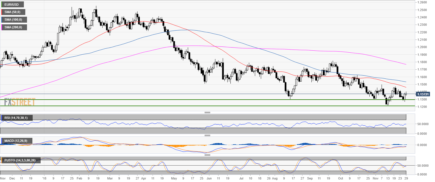Click the resize handle above FUSTO panel

coord(207,155)
